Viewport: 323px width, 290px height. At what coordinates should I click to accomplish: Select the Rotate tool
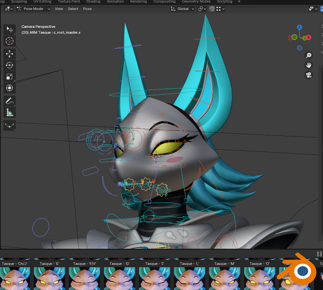(x=9, y=65)
